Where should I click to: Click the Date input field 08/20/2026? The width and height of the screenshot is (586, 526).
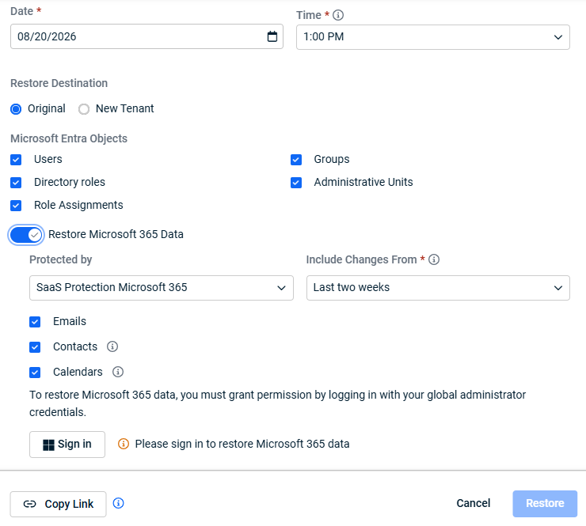pyautogui.click(x=146, y=36)
